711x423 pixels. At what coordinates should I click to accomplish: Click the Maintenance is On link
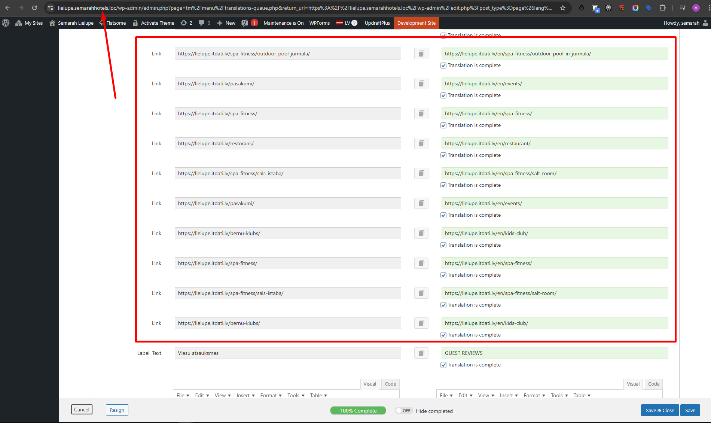click(284, 23)
